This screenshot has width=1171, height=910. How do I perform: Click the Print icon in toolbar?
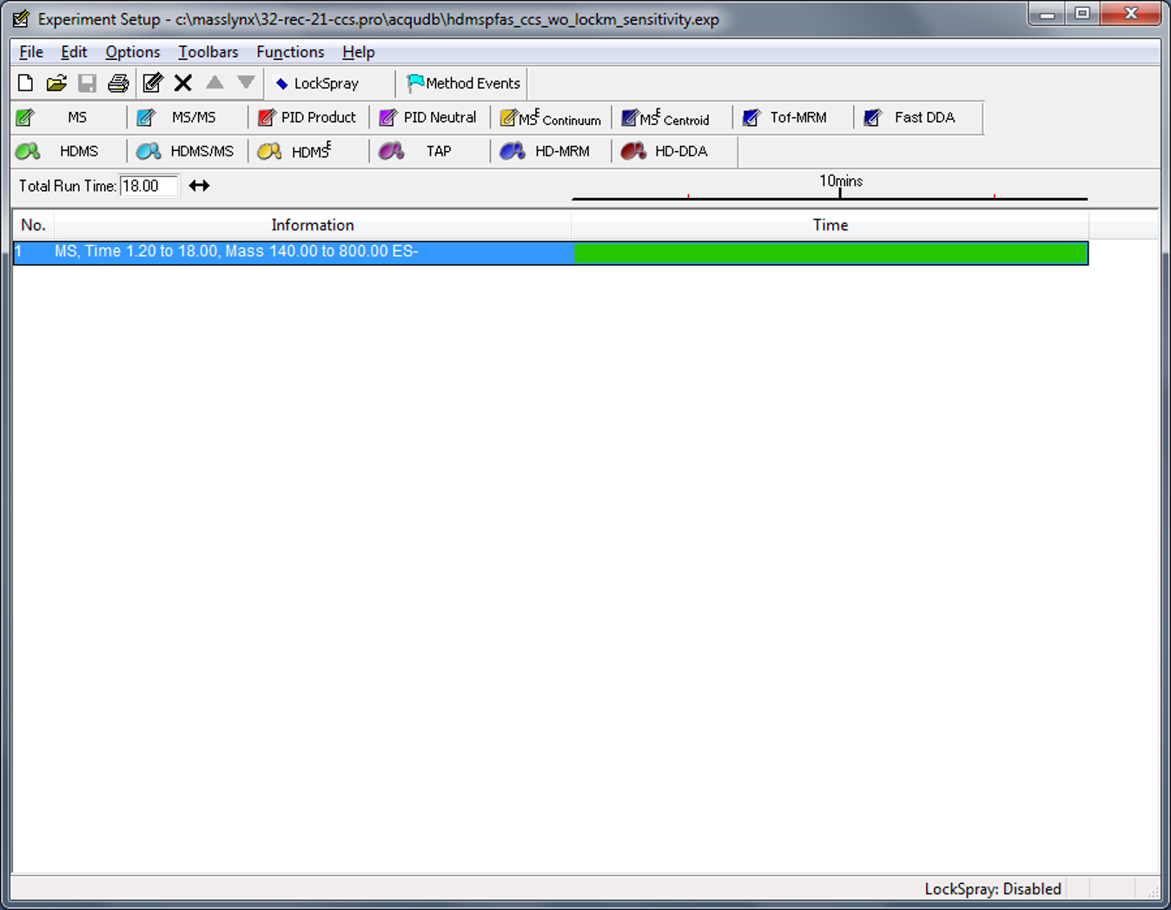tap(118, 83)
